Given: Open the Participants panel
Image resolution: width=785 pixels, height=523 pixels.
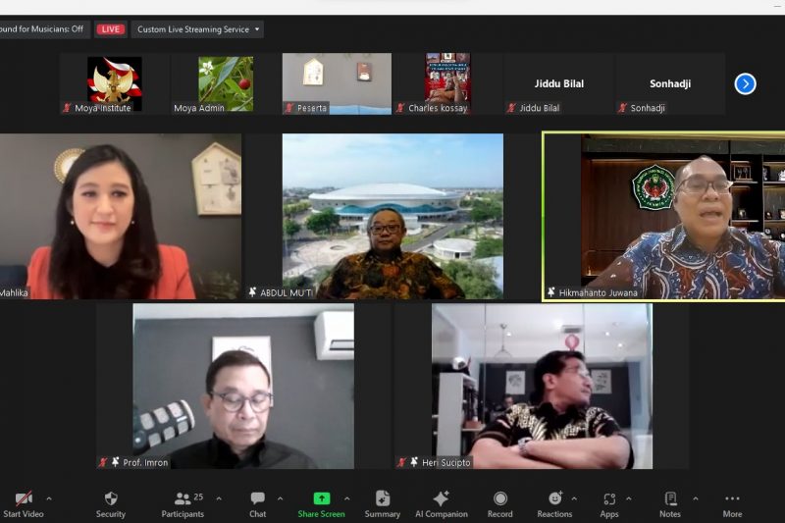Looking at the screenshot, I should (x=183, y=498).
